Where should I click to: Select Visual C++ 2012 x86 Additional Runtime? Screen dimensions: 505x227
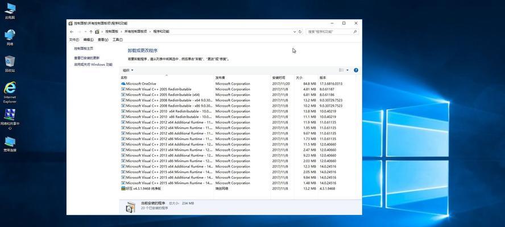pos(238,133)
